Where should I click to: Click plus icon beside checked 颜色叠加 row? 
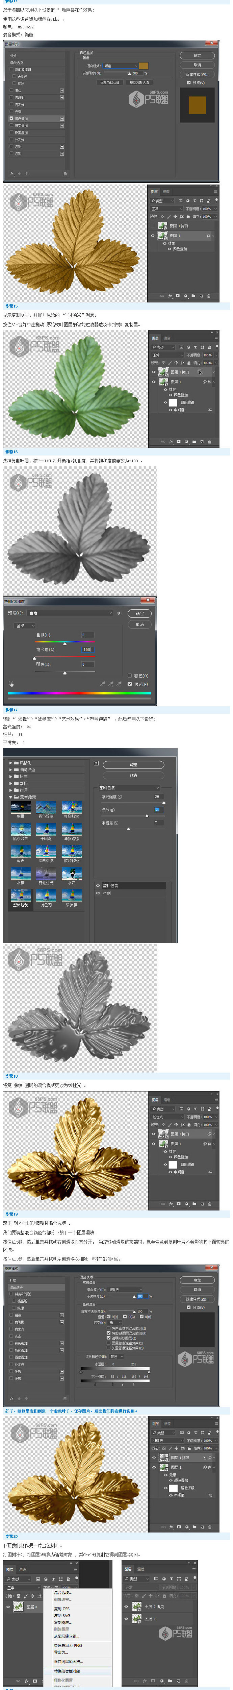pyautogui.click(x=62, y=119)
